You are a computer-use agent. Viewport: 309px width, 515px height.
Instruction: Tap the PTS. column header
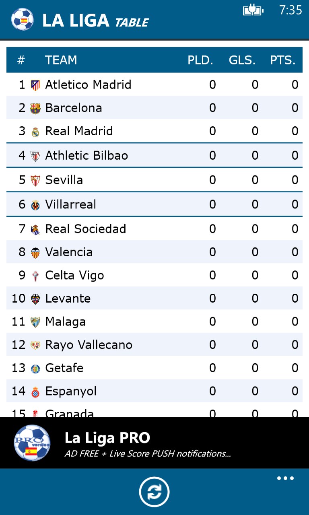tap(283, 60)
